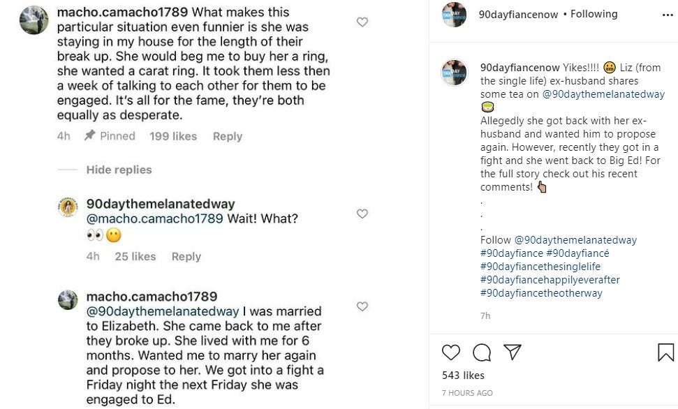Like macho.camacho1789's pinned comment heart

click(362, 22)
